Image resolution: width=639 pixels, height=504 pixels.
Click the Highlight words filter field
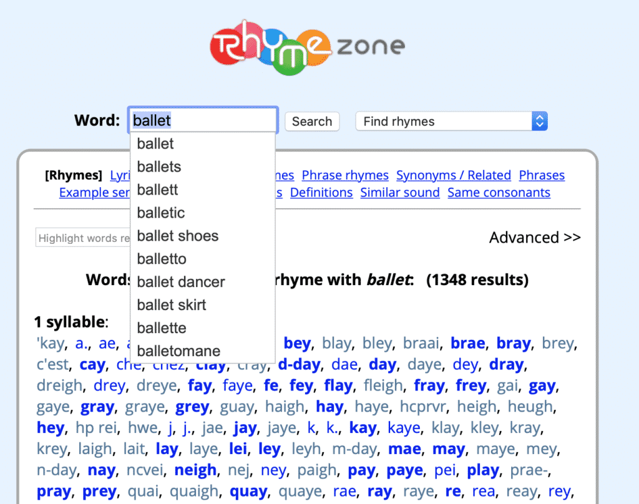(x=83, y=238)
